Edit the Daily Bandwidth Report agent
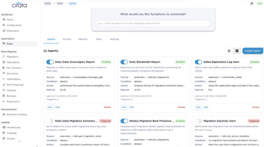 point(132,107)
